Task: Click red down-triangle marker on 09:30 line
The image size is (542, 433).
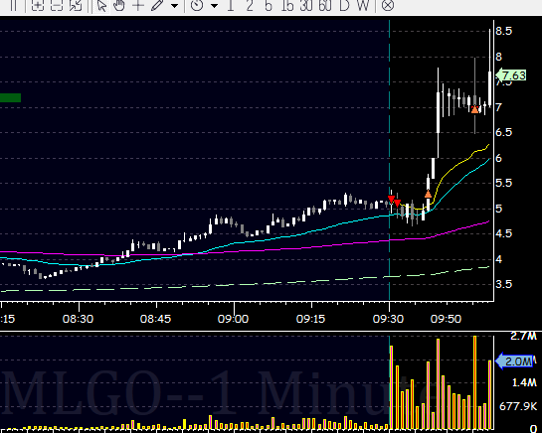Action: pyautogui.click(x=391, y=200)
